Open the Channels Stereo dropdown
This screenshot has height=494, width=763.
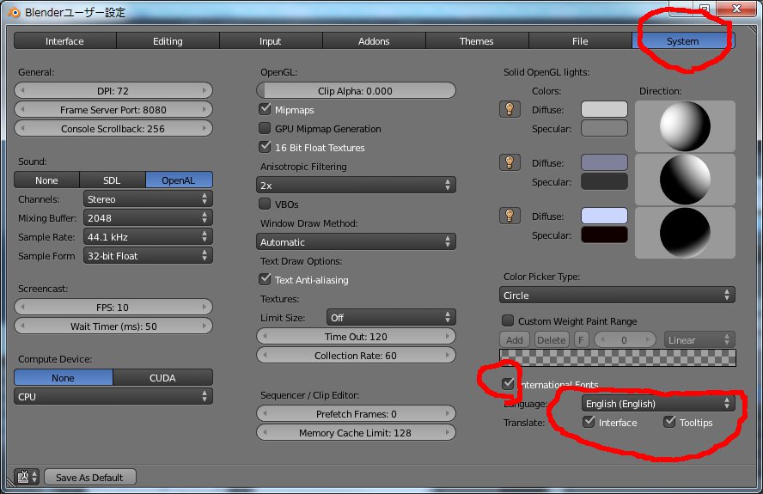[148, 198]
